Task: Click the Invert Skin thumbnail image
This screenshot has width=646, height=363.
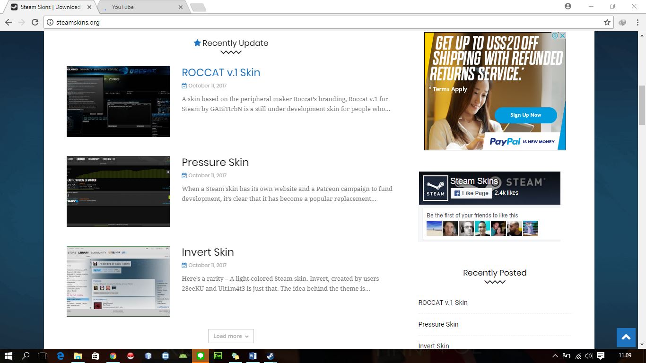Action: (x=118, y=281)
